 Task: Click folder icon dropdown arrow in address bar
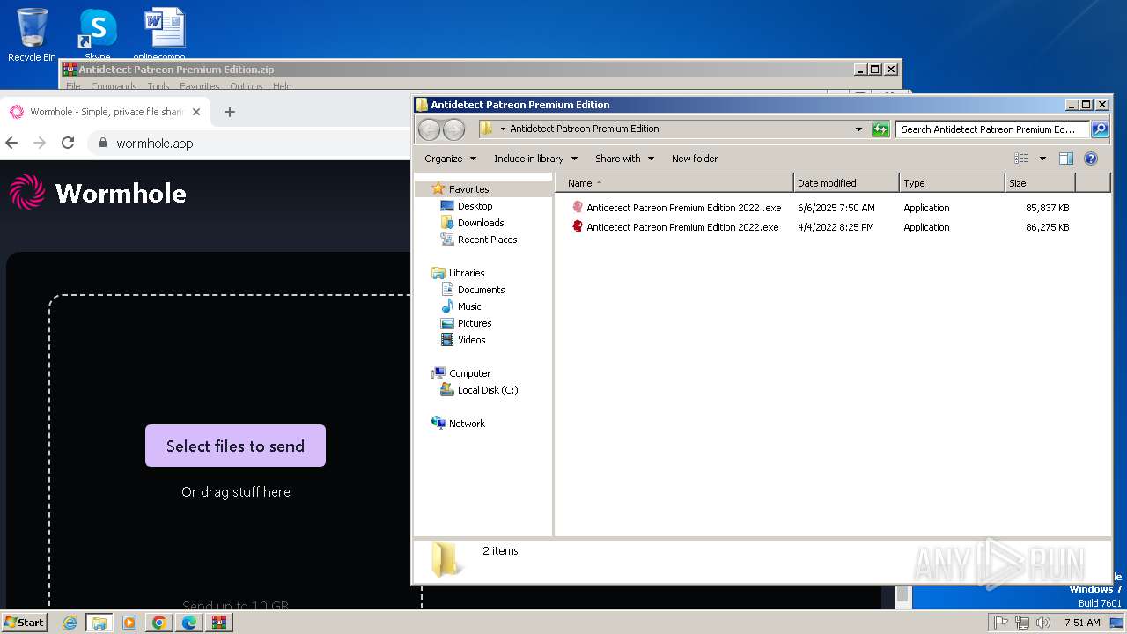coord(503,129)
